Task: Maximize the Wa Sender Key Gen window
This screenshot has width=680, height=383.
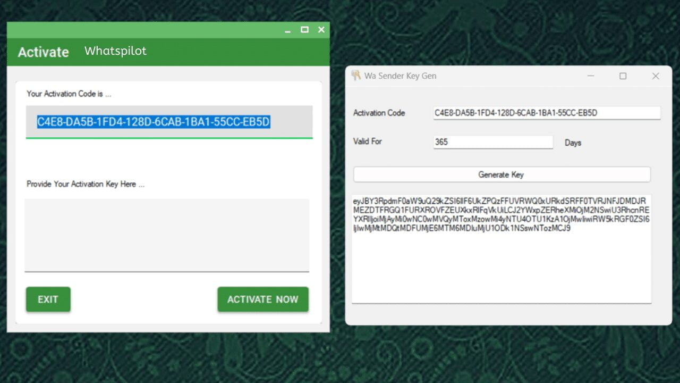Action: (x=623, y=76)
